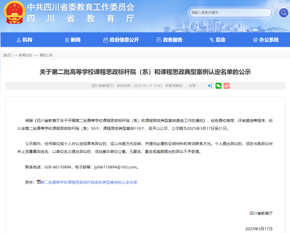This screenshot has height=233, width=290.
Task: Click the PDF attachment icon
Action: pyautogui.click(x=38, y=182)
